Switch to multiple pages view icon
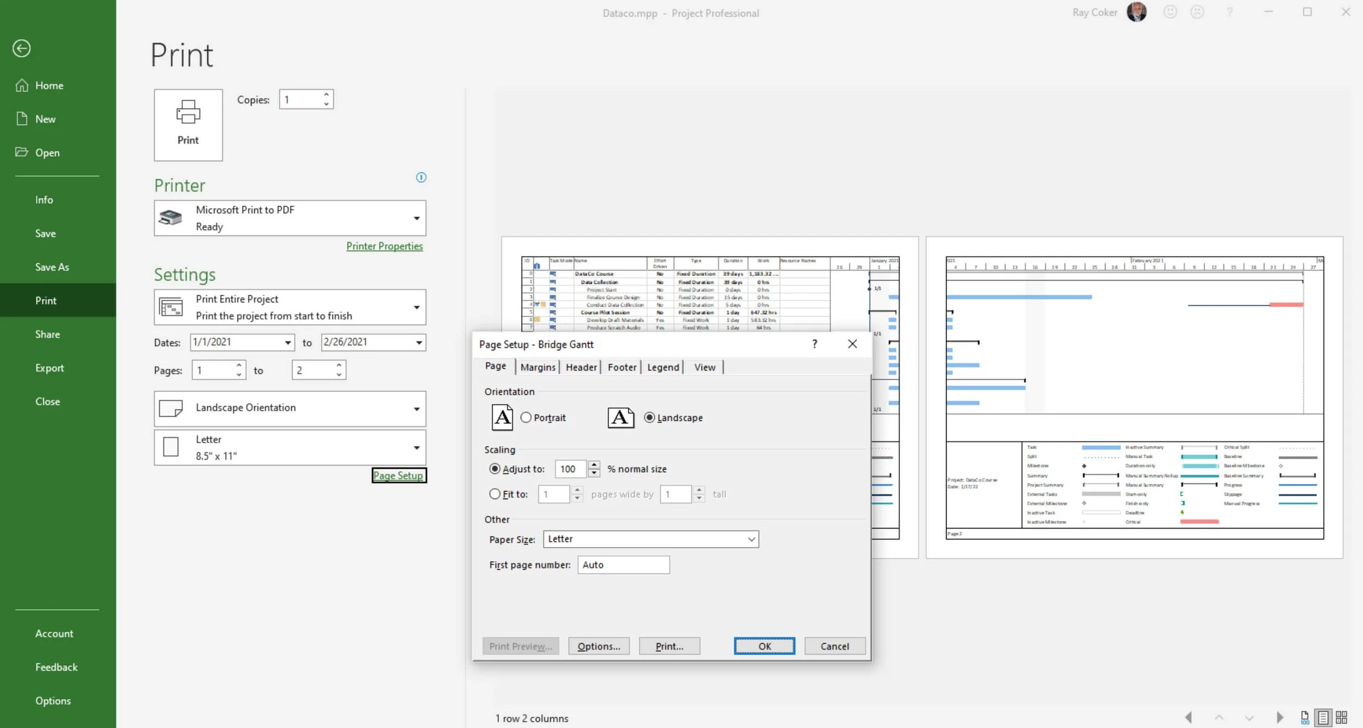This screenshot has width=1363, height=728. [1342, 717]
